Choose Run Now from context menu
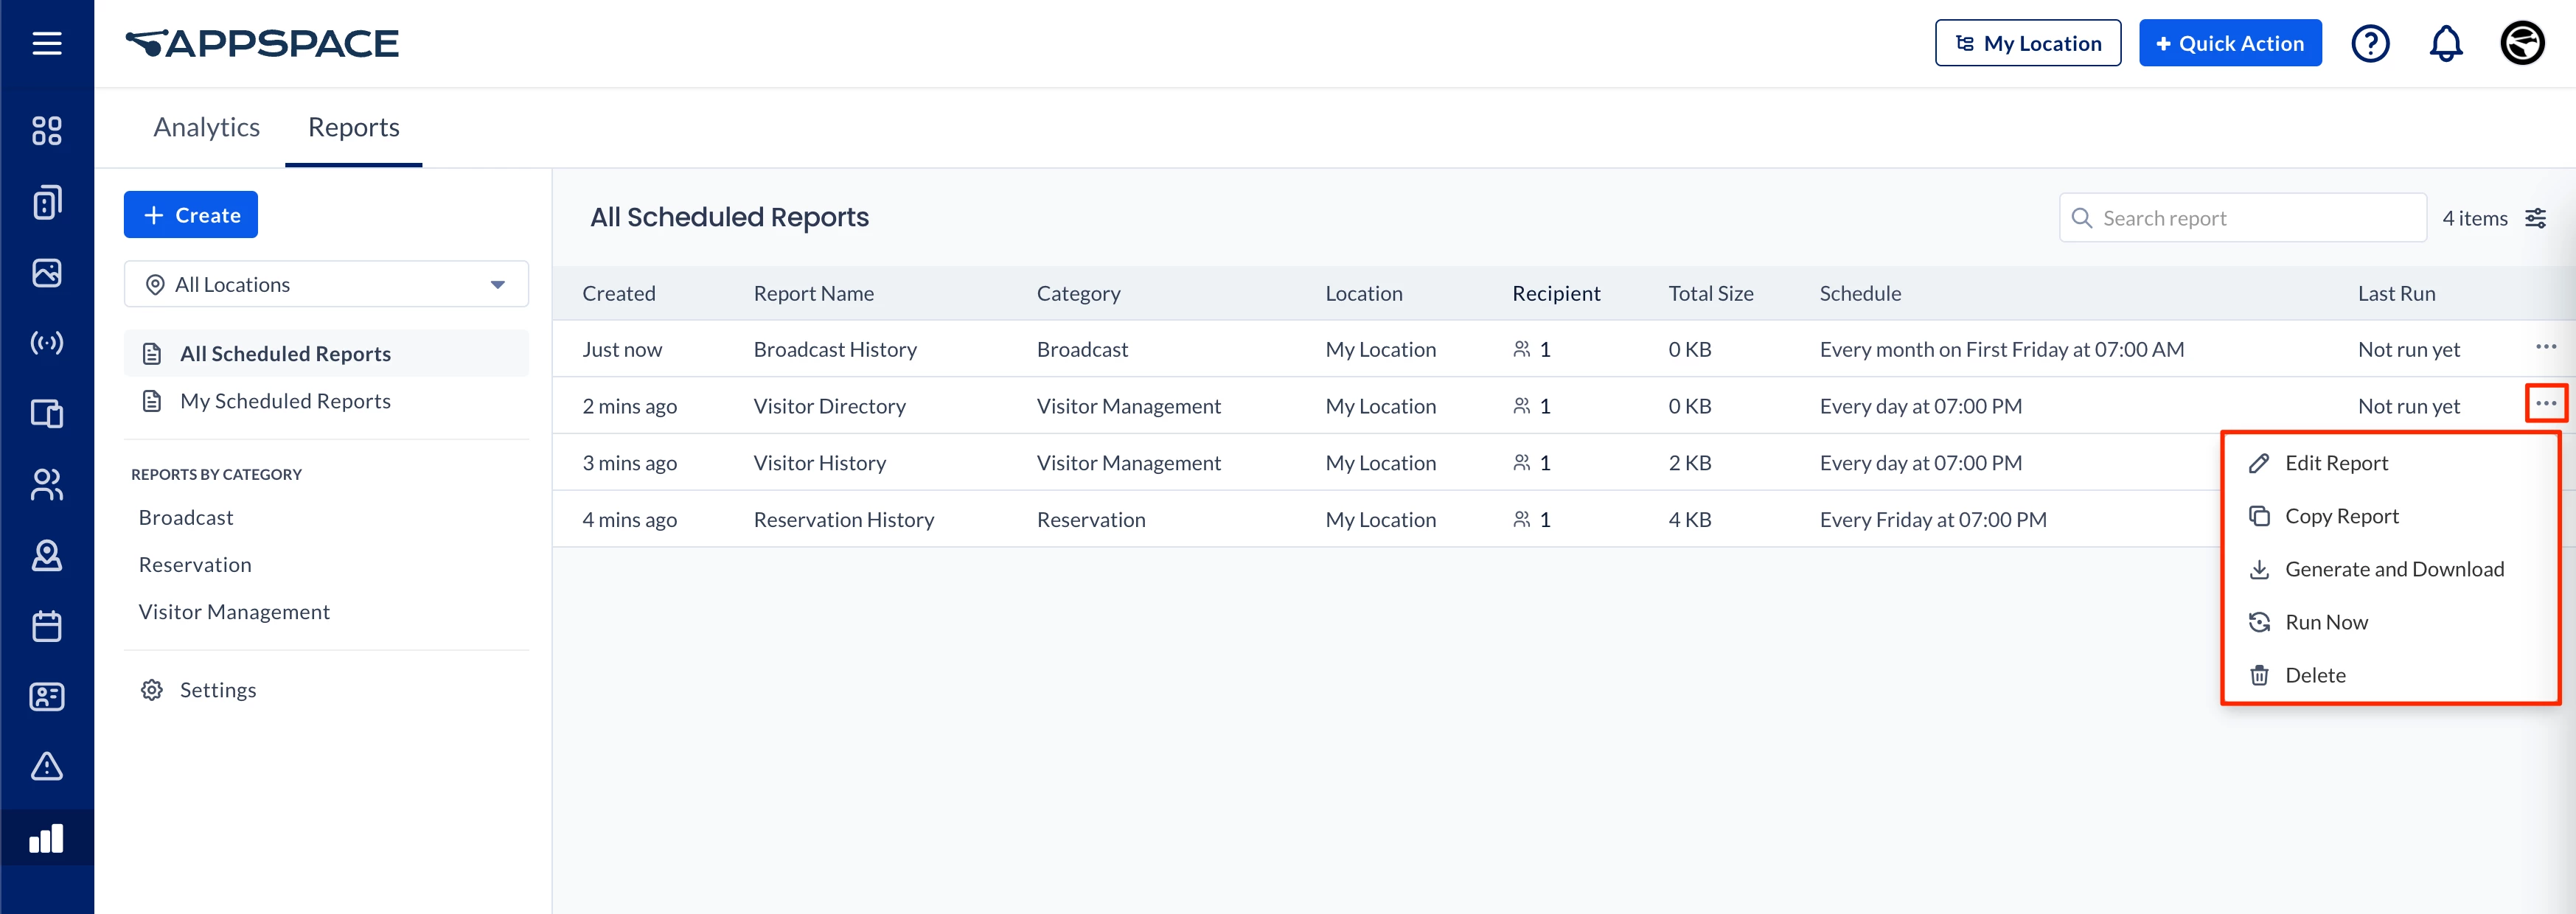The width and height of the screenshot is (2576, 914). (x=2326, y=622)
